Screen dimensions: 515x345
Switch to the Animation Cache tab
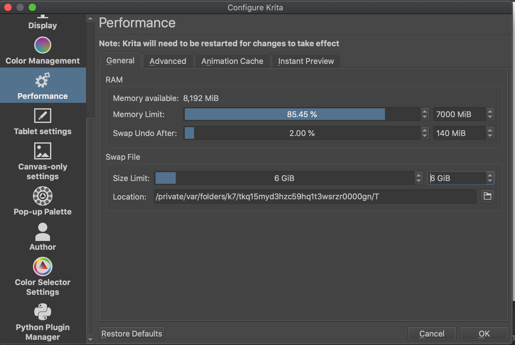(x=232, y=61)
